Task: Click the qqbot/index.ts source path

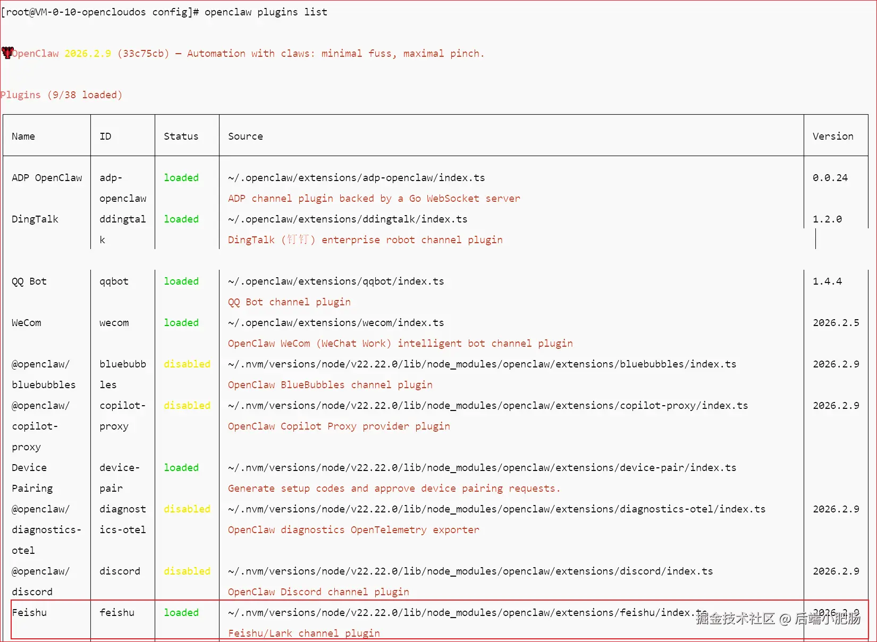Action: 336,281
